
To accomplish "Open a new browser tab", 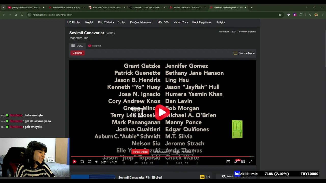I will coord(252,8).
